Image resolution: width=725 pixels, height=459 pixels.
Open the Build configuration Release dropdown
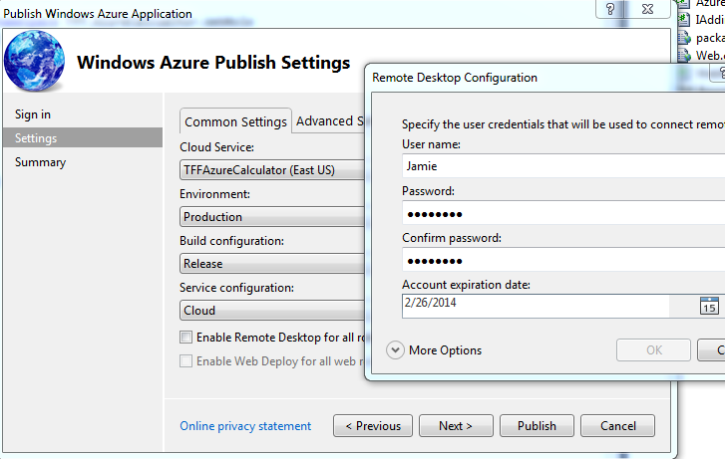271,264
